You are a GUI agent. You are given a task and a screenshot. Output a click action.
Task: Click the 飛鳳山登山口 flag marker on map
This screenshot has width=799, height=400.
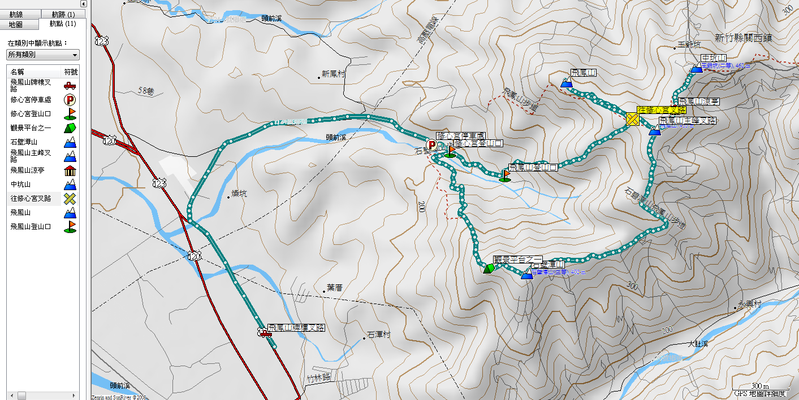(506, 175)
